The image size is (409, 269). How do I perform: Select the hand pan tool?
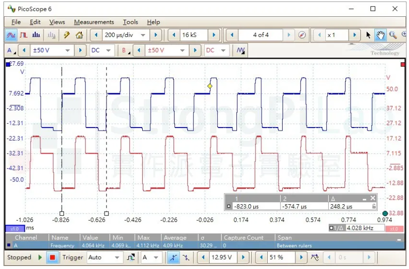[x=380, y=35]
